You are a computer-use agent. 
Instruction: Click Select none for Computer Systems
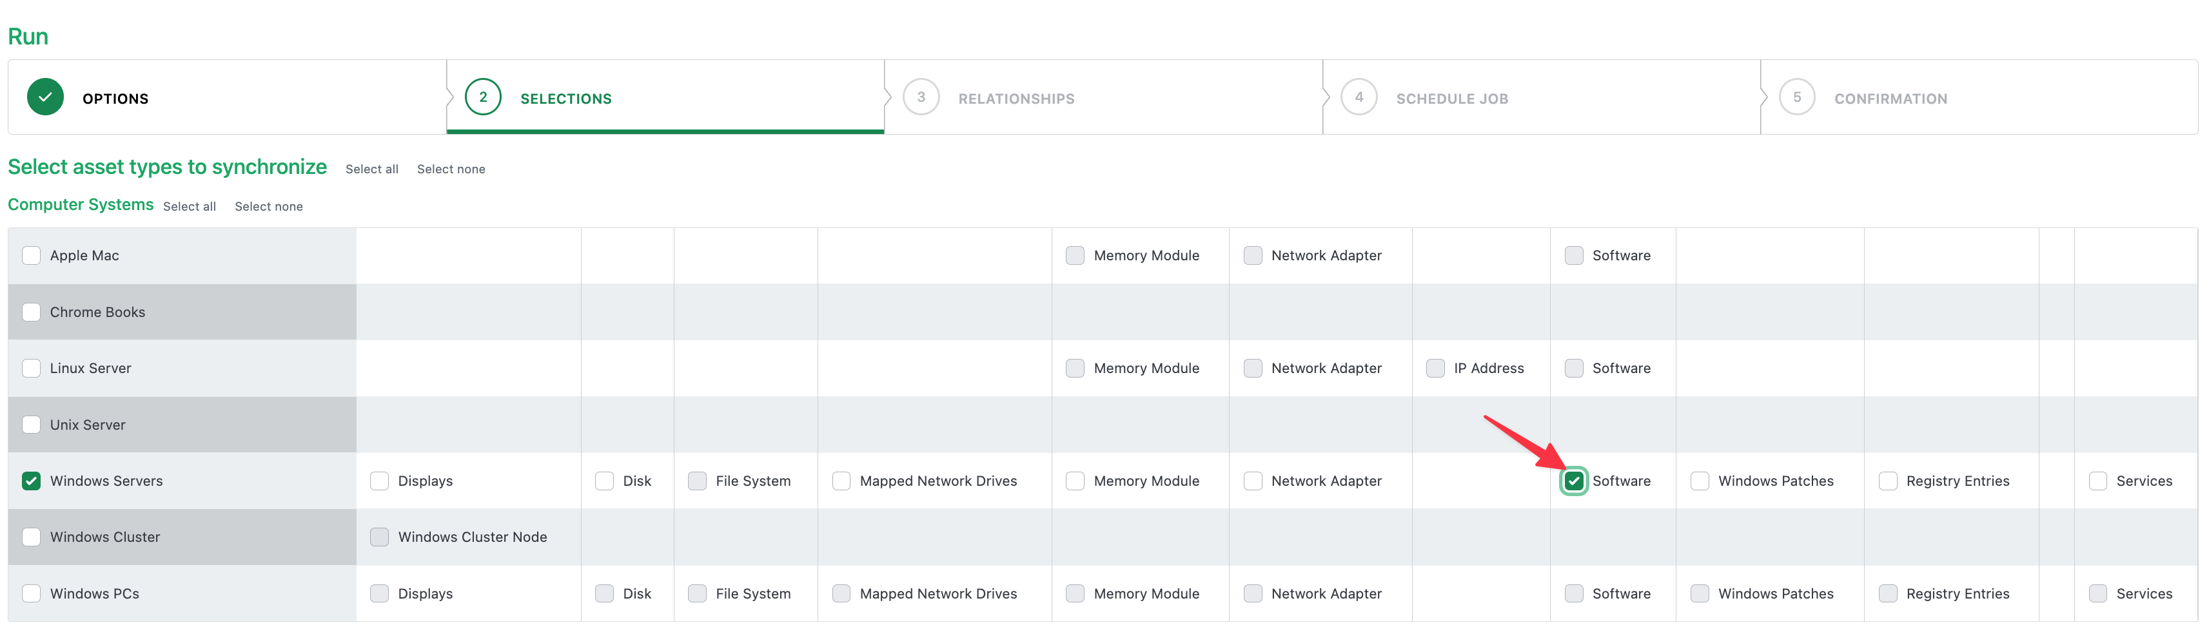[268, 206]
